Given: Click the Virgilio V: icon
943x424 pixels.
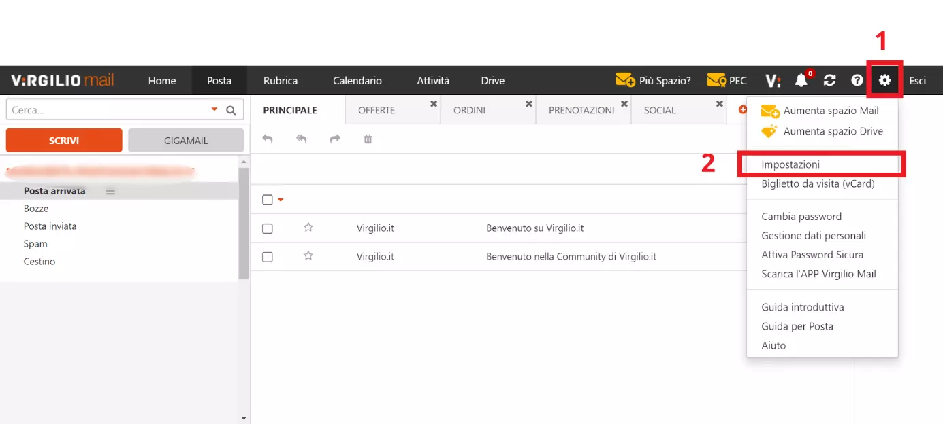Looking at the screenshot, I should point(773,81).
